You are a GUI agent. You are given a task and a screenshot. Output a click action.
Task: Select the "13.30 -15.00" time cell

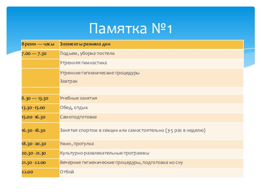point(33,108)
